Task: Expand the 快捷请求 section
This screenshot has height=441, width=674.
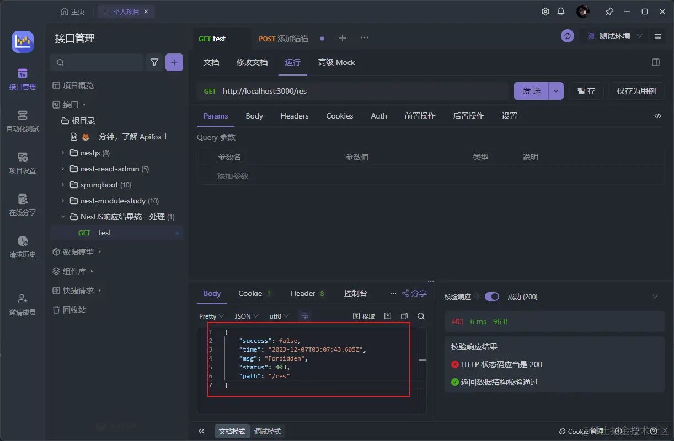Action: [x=100, y=291]
